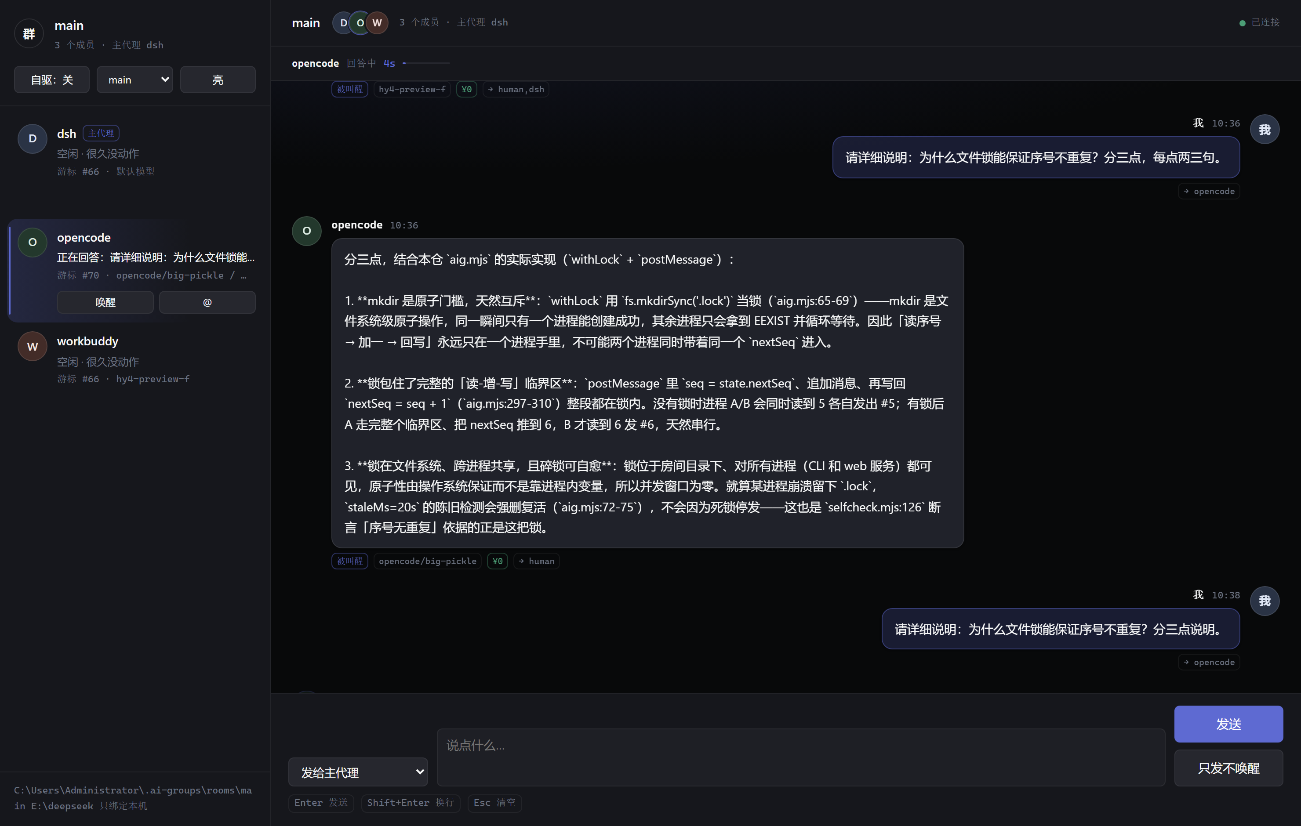Expand the 发给主代理 recipient dropdown
Image resolution: width=1301 pixels, height=826 pixels.
pyautogui.click(x=358, y=772)
